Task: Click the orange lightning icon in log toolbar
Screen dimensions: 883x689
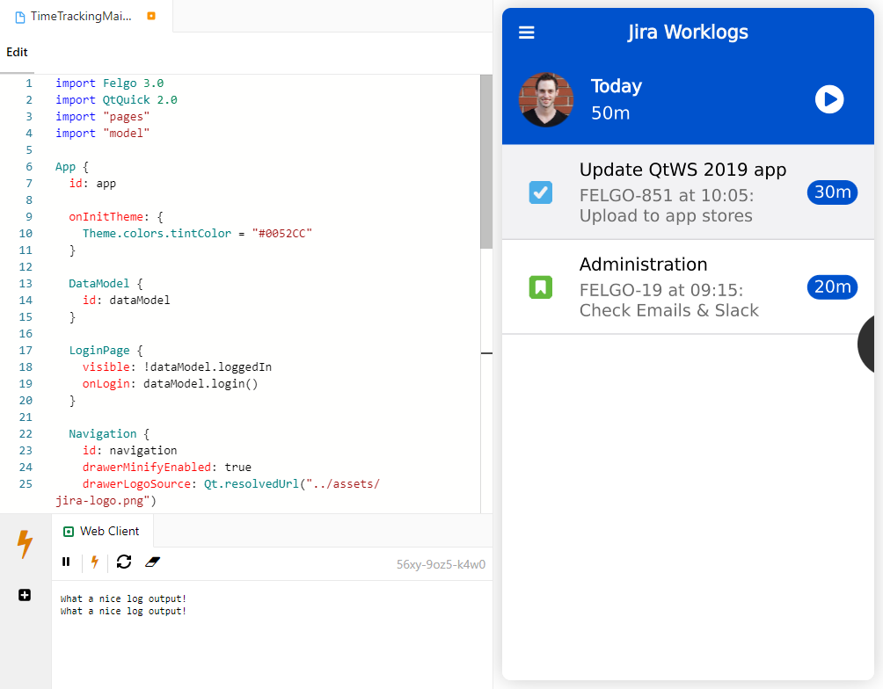Action: (x=95, y=562)
